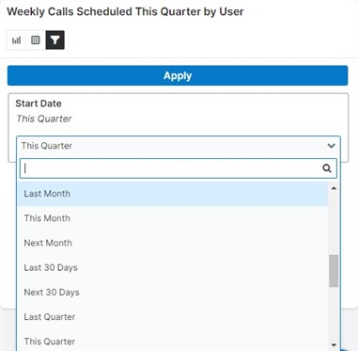Choose Next Month from the list
358x351 pixels.
point(172,243)
